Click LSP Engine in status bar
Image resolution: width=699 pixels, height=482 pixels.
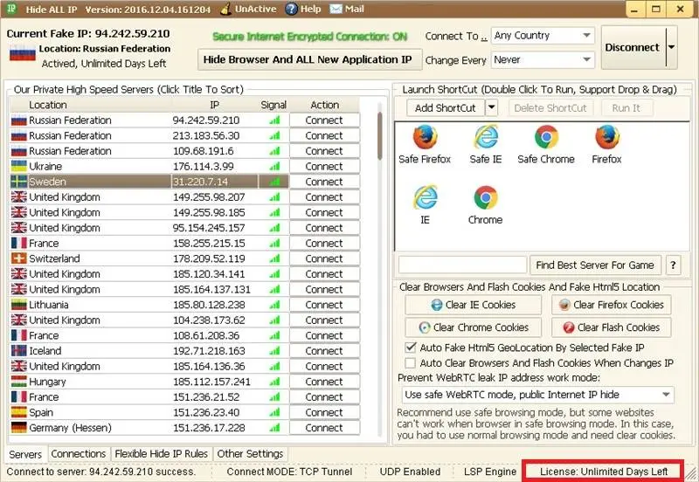[x=490, y=472]
